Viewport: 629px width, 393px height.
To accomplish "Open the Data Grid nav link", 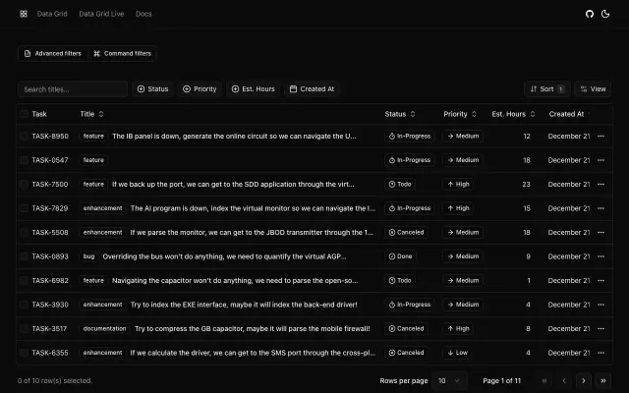I will [52, 14].
